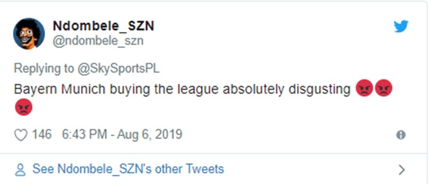Viewport: 430px width, 184px height.
Task: Click the Aug 6, 2019 date
Action: (x=149, y=135)
